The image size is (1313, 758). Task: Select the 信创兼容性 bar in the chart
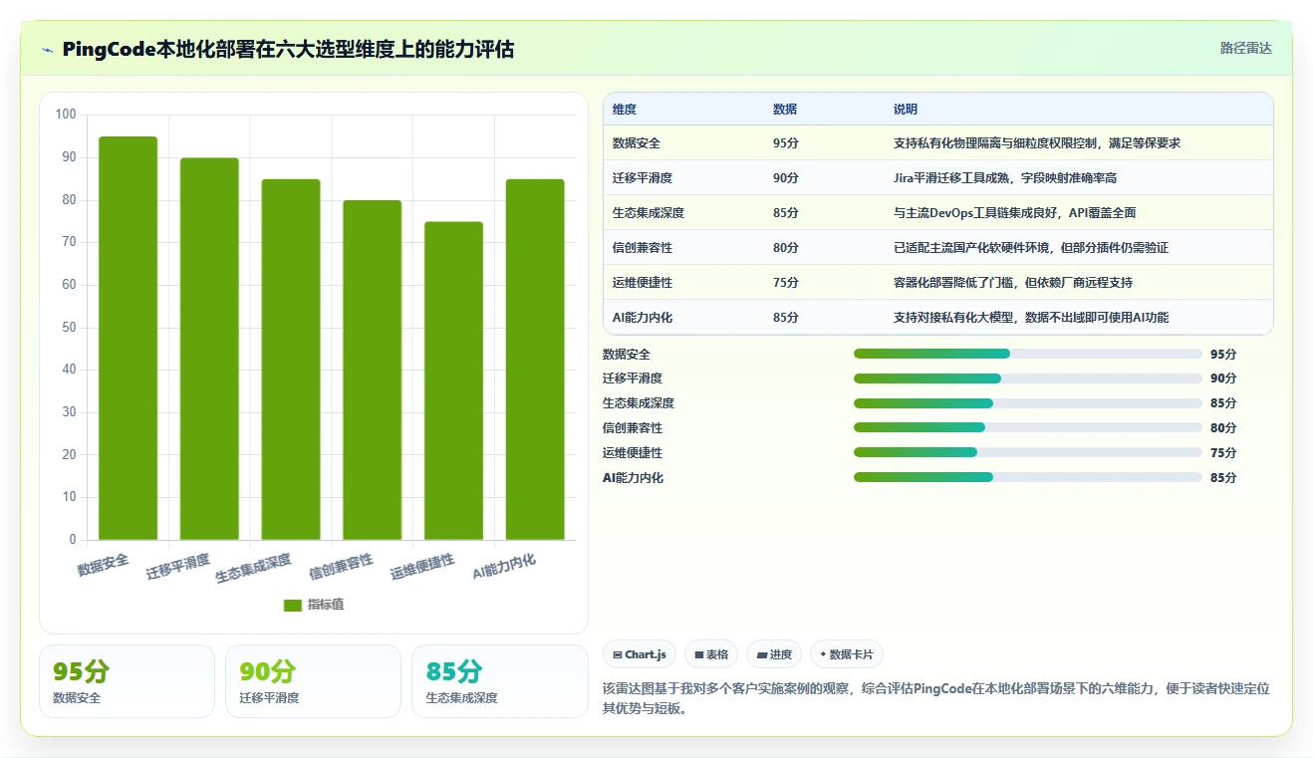coord(373,371)
